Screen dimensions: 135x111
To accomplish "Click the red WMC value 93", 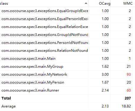I will tap(129, 74).
